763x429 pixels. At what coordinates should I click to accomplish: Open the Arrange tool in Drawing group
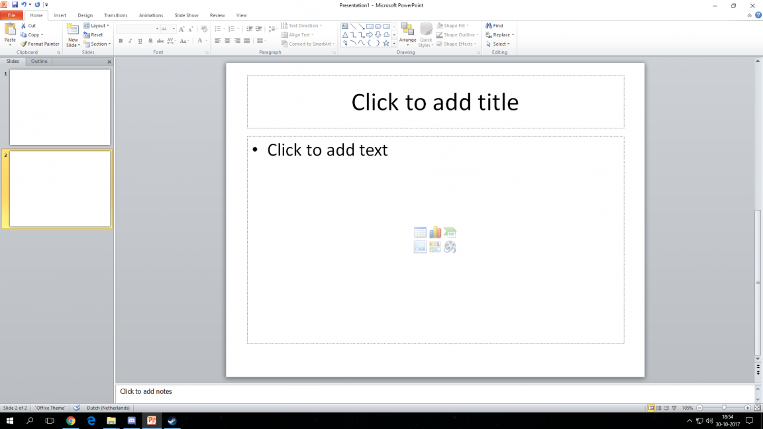tap(407, 33)
